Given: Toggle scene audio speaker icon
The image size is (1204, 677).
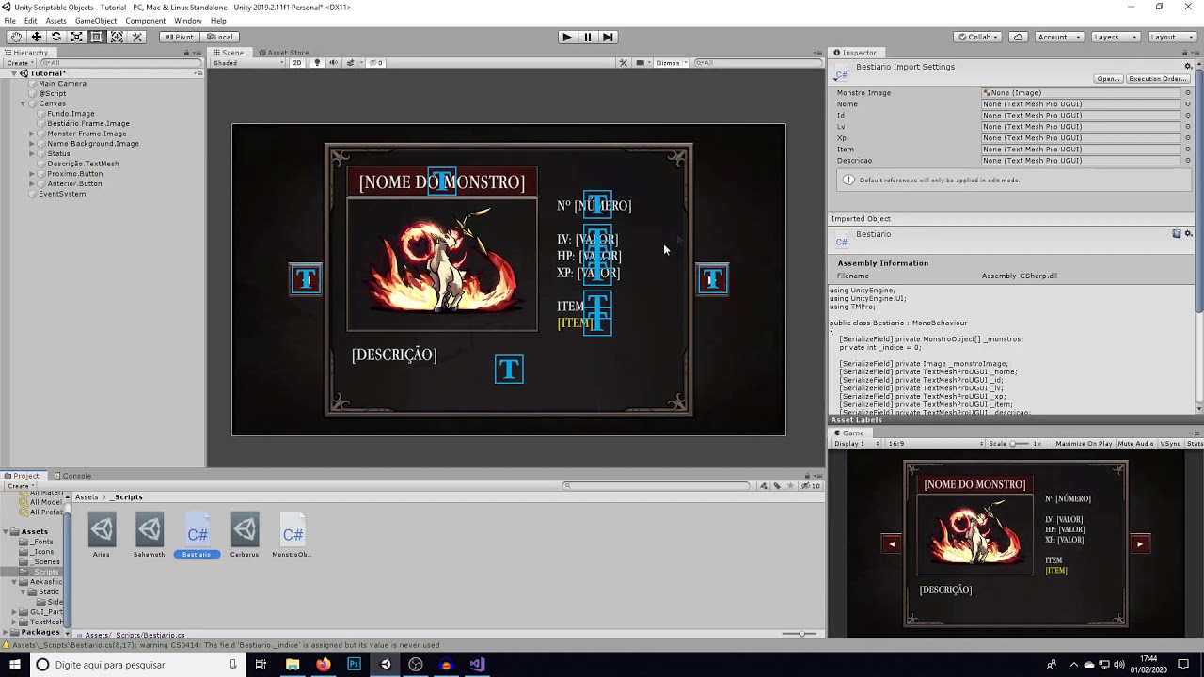Looking at the screenshot, I should pos(333,63).
